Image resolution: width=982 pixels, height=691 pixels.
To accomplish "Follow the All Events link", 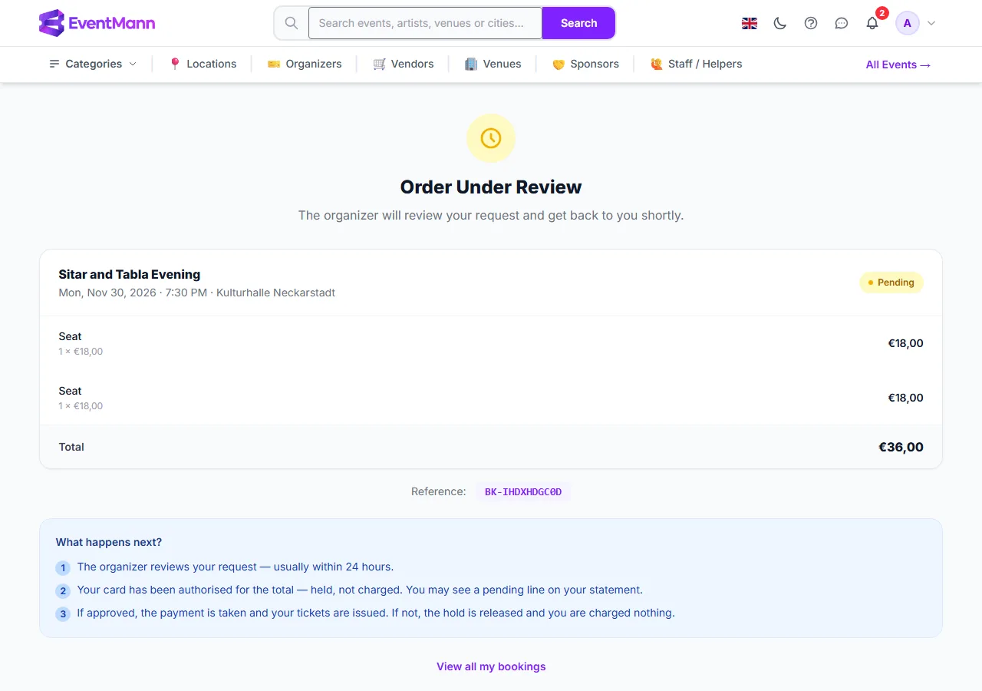I will [898, 64].
